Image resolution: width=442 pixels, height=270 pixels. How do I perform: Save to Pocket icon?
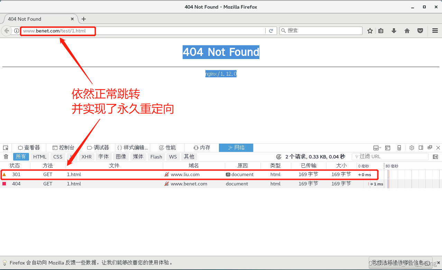click(420, 31)
